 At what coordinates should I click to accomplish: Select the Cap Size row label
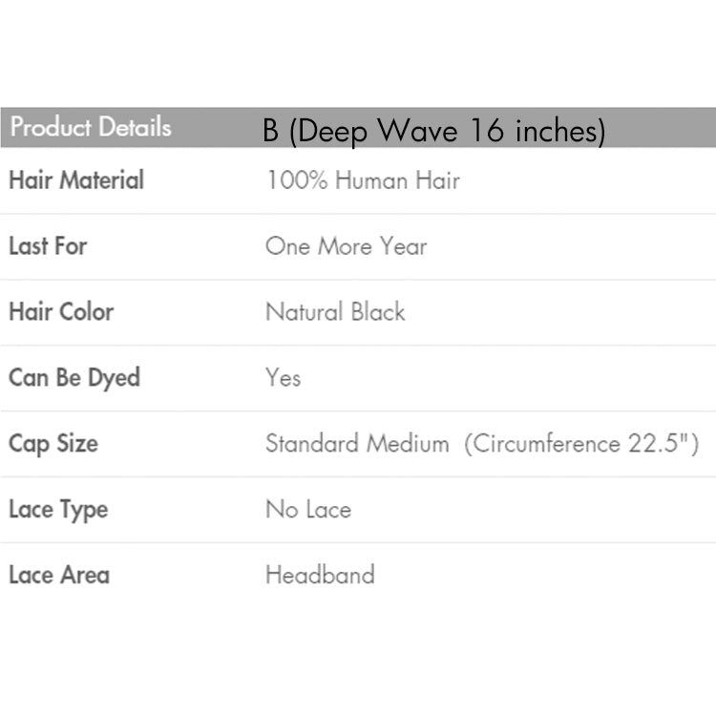pos(53,444)
